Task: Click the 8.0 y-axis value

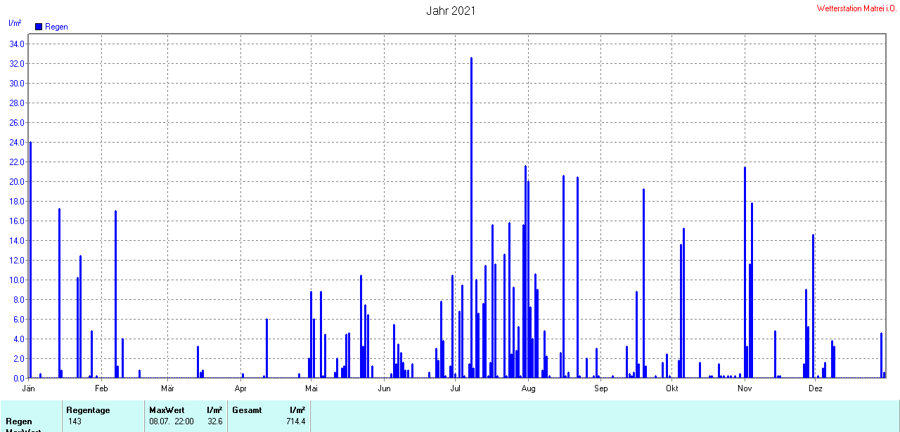Action: click(18, 299)
